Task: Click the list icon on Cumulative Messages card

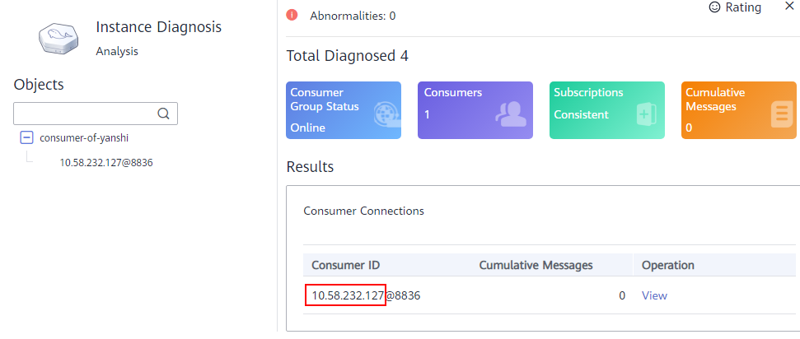Action: (781, 114)
